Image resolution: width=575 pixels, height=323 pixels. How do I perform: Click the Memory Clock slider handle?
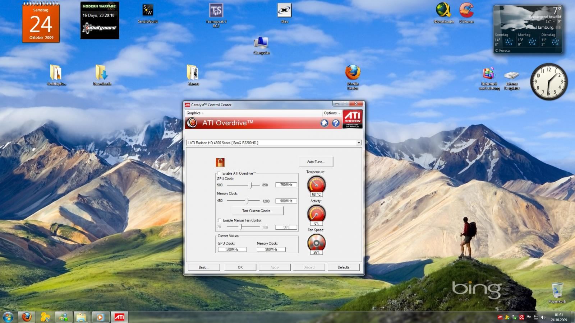point(248,201)
